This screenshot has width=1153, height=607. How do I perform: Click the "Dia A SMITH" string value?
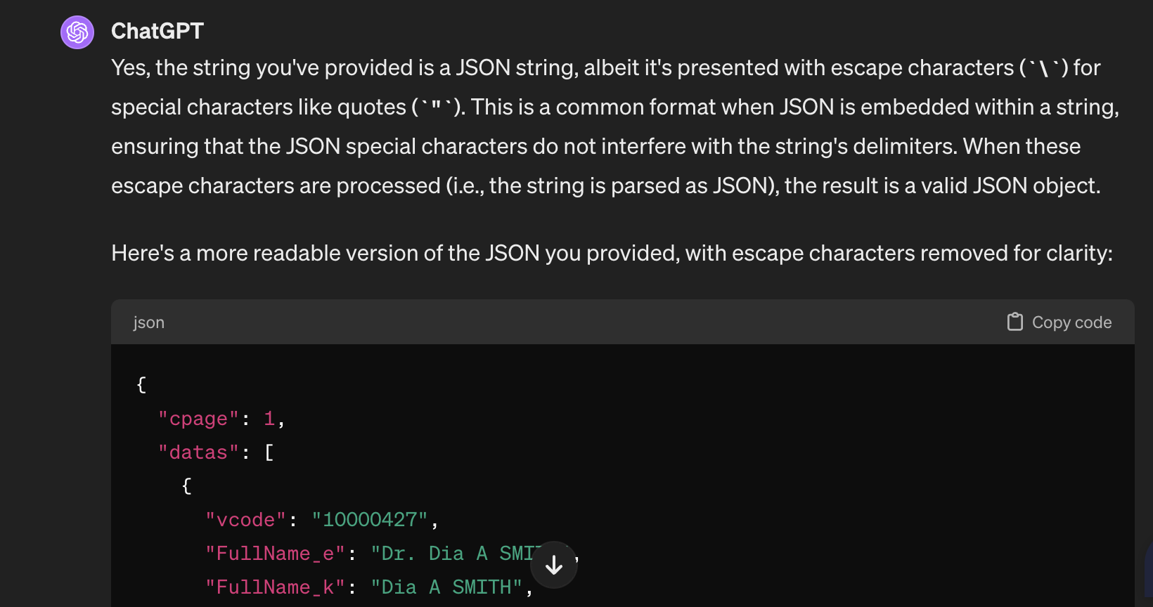click(x=447, y=587)
